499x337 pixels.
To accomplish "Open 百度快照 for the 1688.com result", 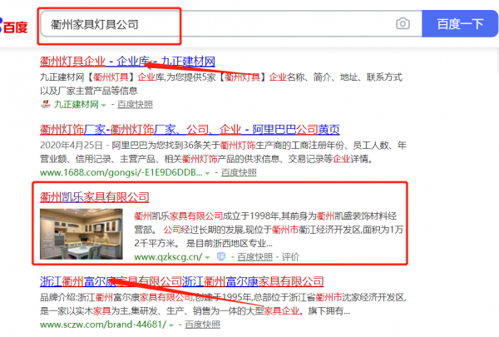I will coord(241,173).
